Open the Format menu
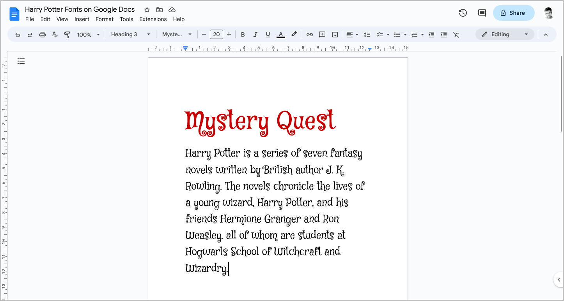564x301 pixels. point(104,19)
